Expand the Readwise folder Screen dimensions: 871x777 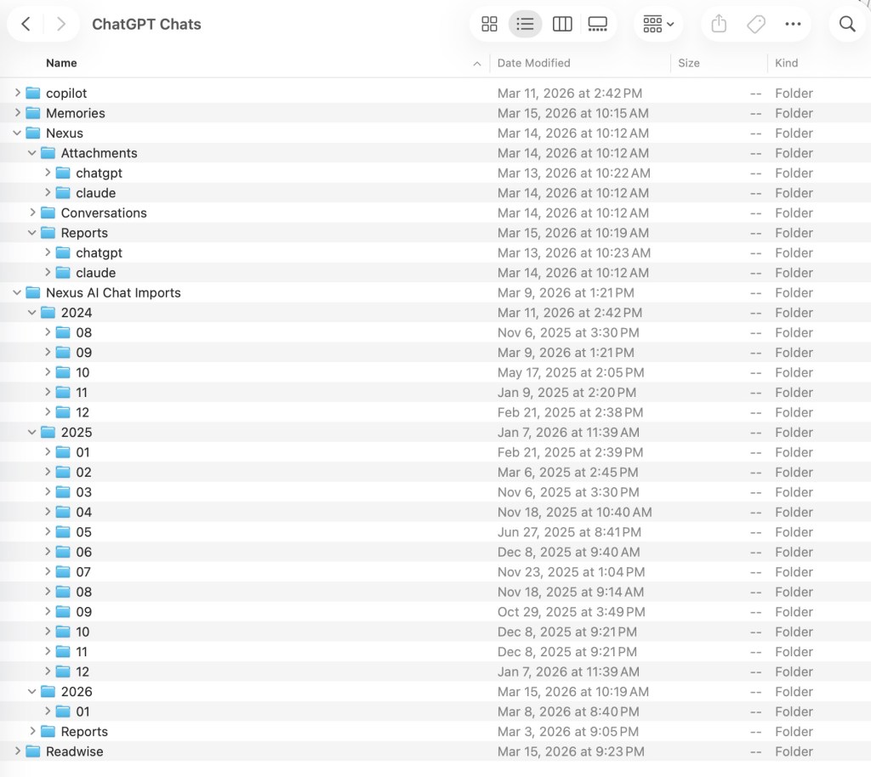coord(18,751)
